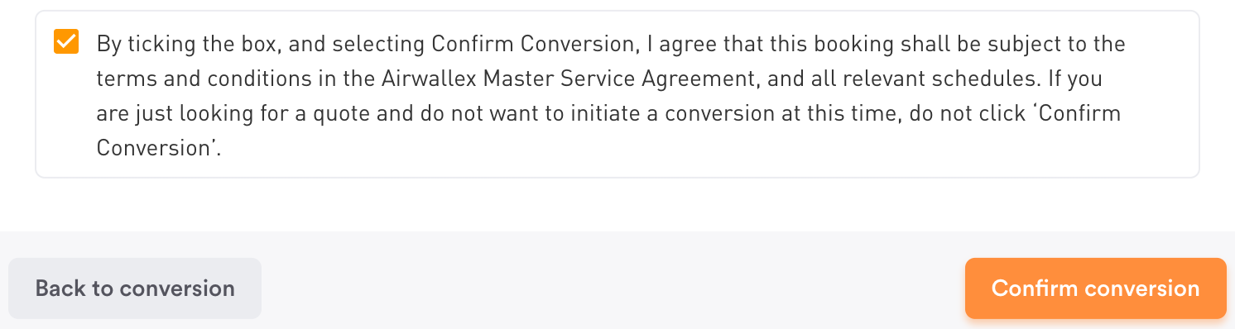Go back via Back to conversion
The width and height of the screenshot is (1235, 329).
[x=135, y=288]
